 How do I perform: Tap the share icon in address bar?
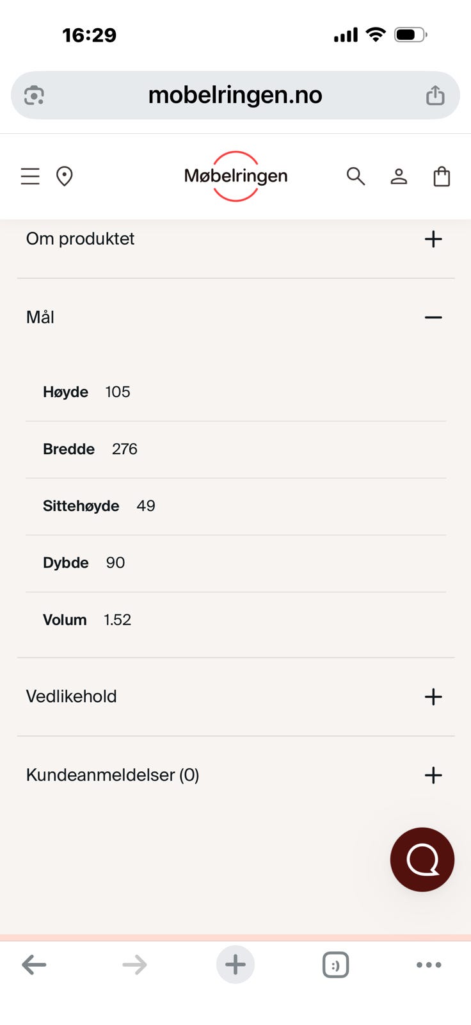point(435,95)
